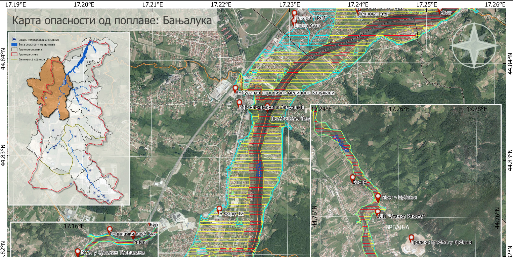Click the blue flood zone legend swatch
The height and width of the screenshot is (257, 513).
(x=13, y=44)
